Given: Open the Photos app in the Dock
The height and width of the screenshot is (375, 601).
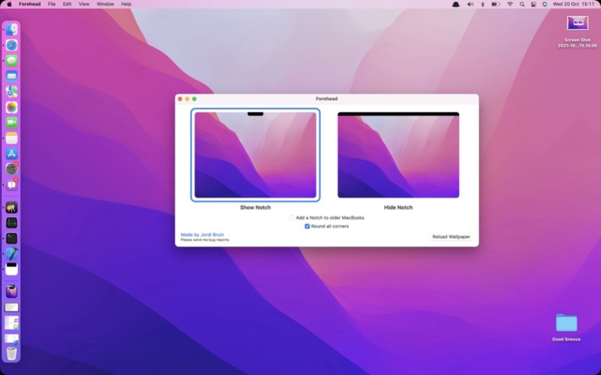Looking at the screenshot, I should (12, 107).
